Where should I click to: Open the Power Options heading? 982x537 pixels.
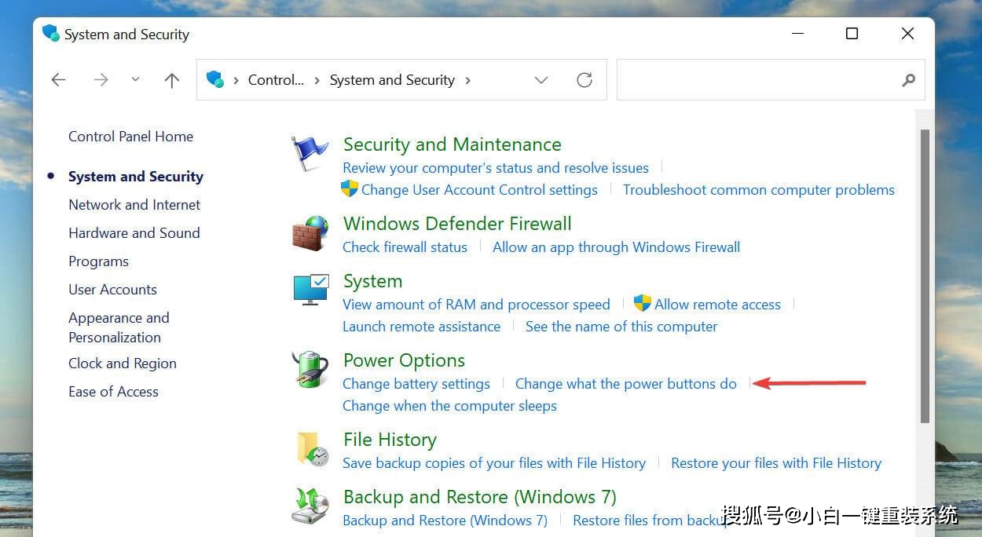[x=404, y=360]
